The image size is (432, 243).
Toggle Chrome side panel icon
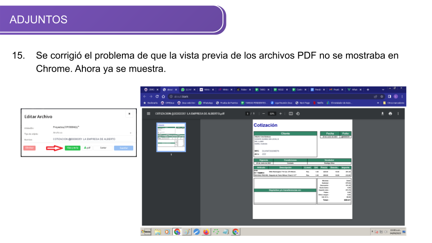(x=389, y=96)
